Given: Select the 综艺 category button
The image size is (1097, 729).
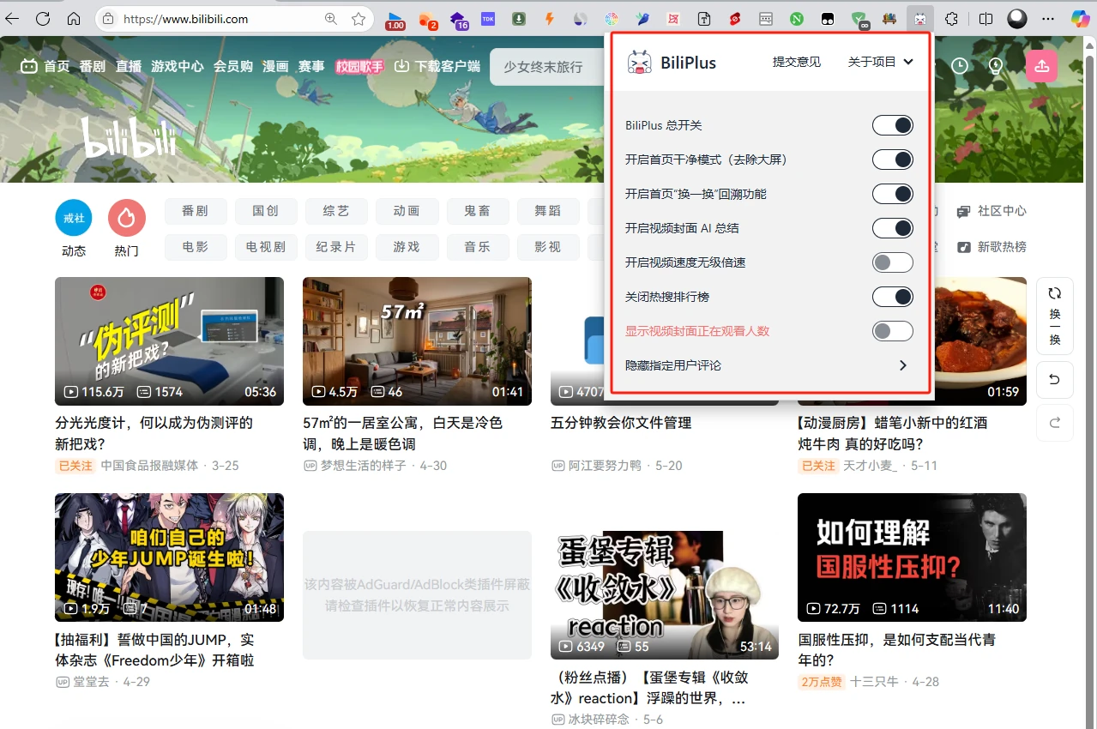Looking at the screenshot, I should click(336, 211).
